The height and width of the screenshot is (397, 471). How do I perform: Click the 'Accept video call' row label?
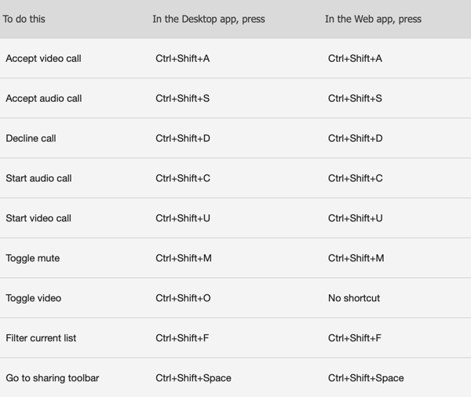43,58
